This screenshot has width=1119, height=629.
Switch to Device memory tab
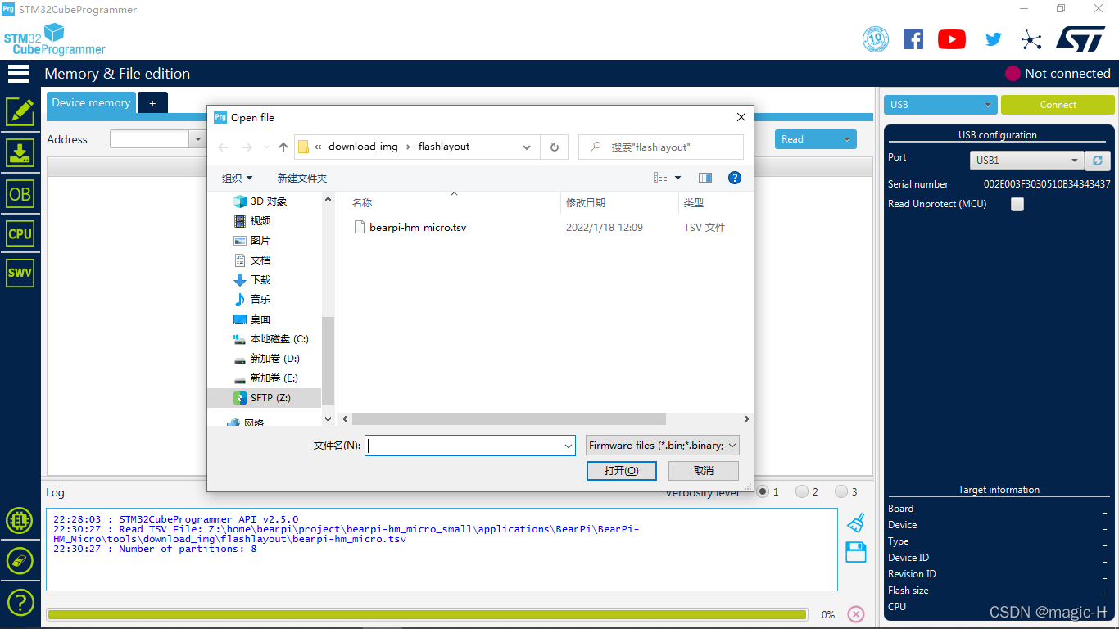point(91,102)
